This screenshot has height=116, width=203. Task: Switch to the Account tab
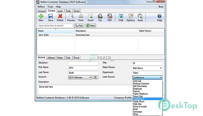(41, 11)
